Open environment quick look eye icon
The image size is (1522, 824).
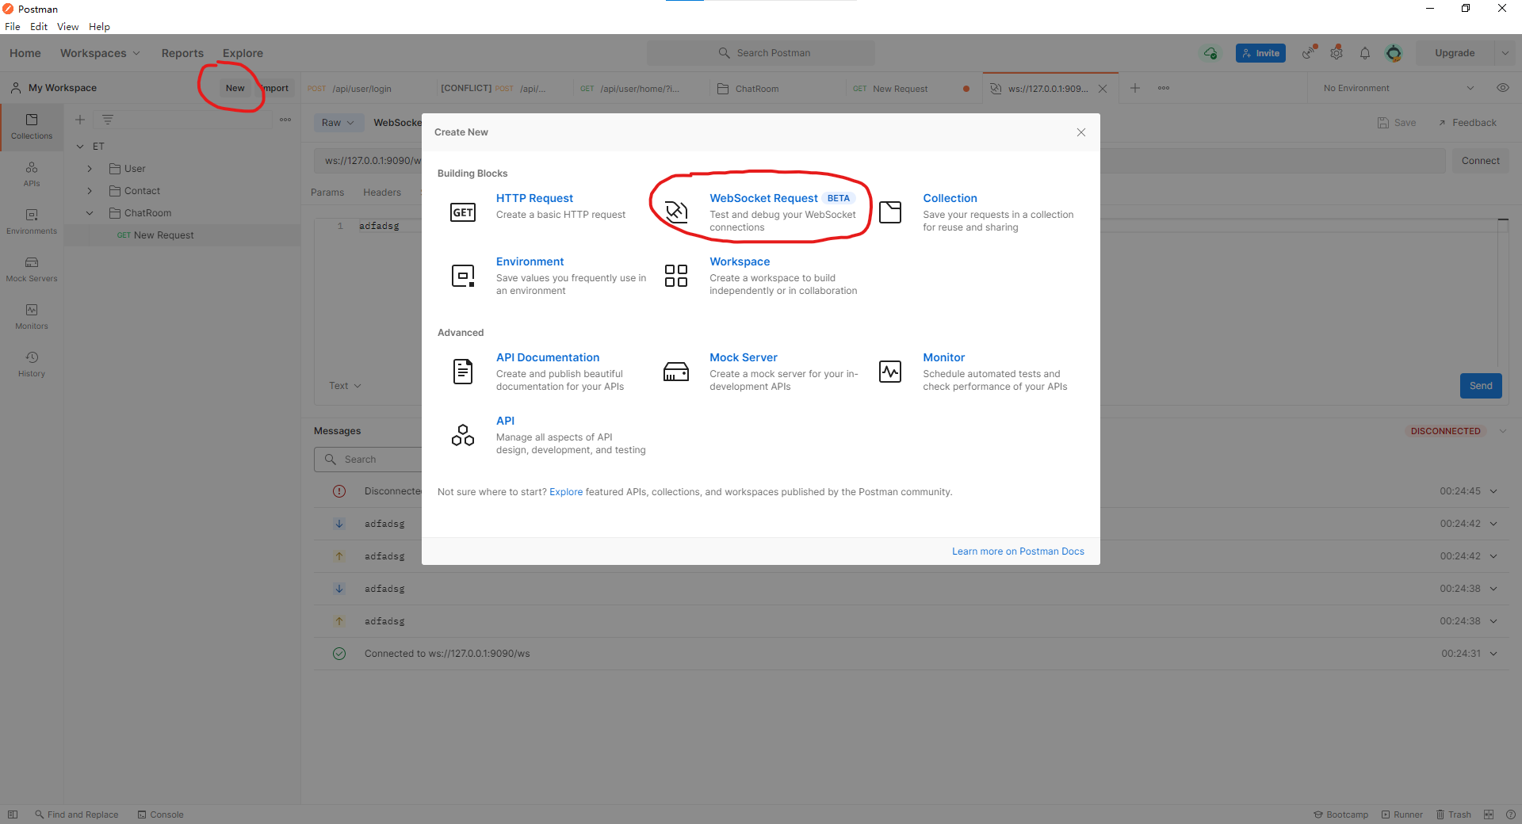(1502, 88)
